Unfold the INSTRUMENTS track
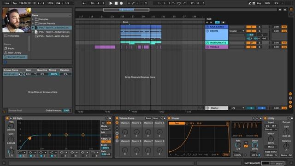295x166 pixels. (207, 43)
